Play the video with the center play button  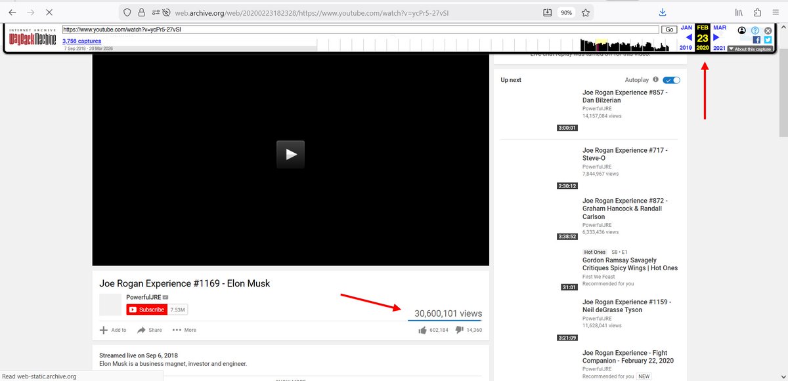click(x=290, y=155)
